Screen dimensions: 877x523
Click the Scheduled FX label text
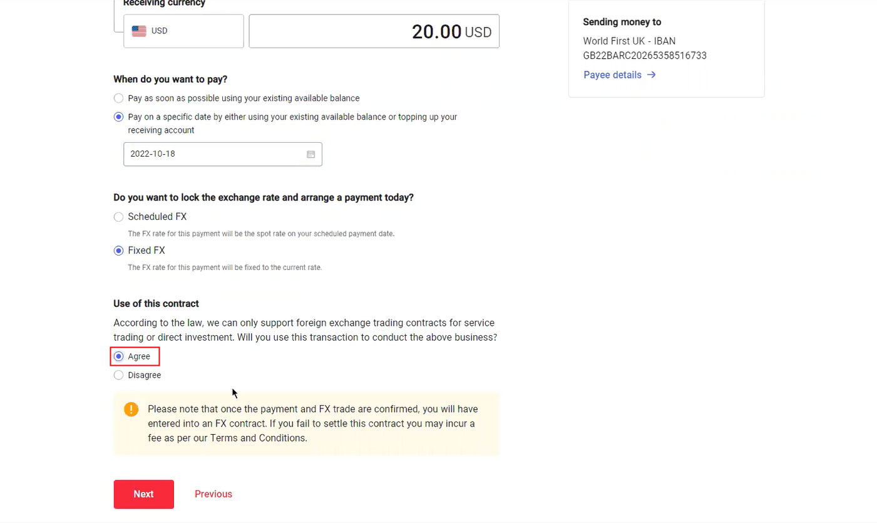pyautogui.click(x=157, y=217)
